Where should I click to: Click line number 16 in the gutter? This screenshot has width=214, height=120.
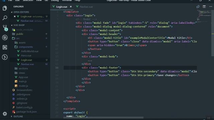click(x=57, y=68)
